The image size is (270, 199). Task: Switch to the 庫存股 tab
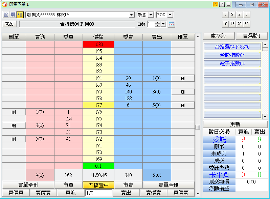coord(218,36)
